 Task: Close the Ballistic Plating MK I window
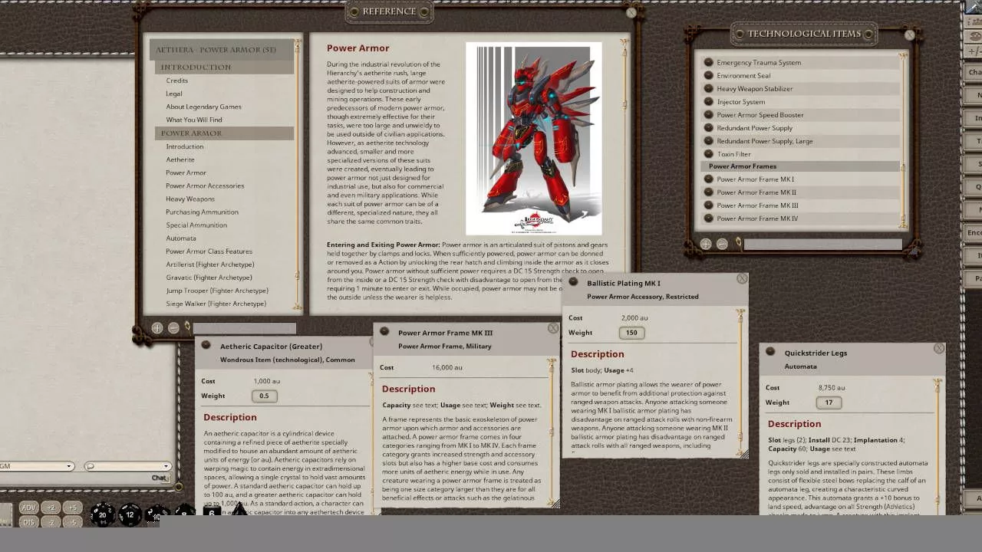pyautogui.click(x=742, y=278)
